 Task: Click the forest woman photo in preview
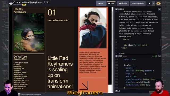(29, 33)
